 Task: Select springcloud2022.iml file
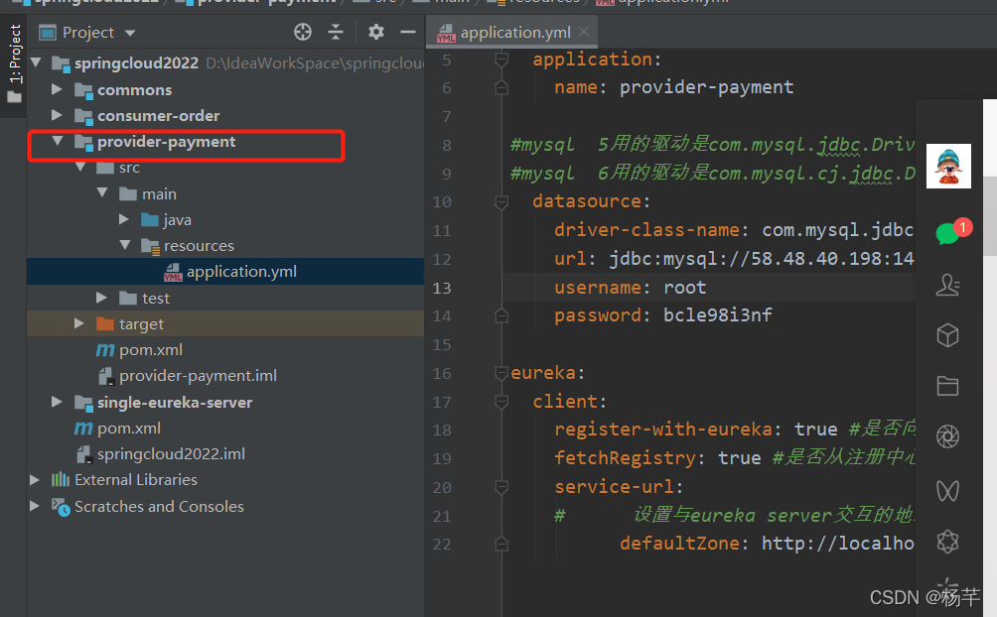[171, 453]
